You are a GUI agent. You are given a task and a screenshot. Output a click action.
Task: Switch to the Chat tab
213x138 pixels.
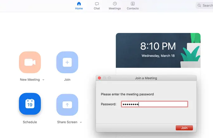[x=97, y=6]
